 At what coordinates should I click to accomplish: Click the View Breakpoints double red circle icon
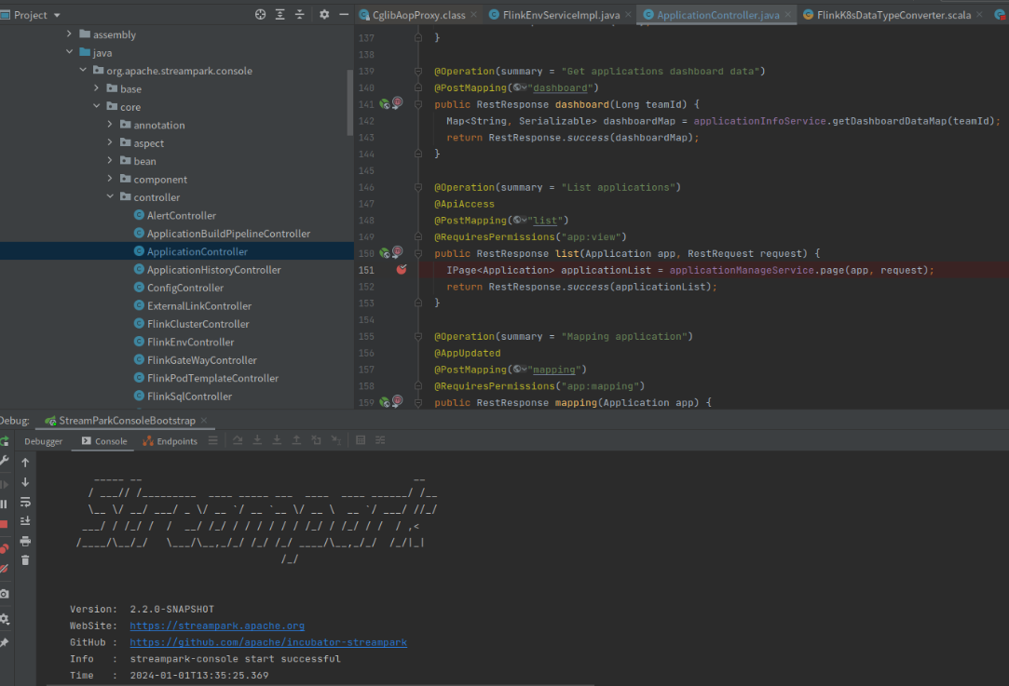[x=5, y=548]
